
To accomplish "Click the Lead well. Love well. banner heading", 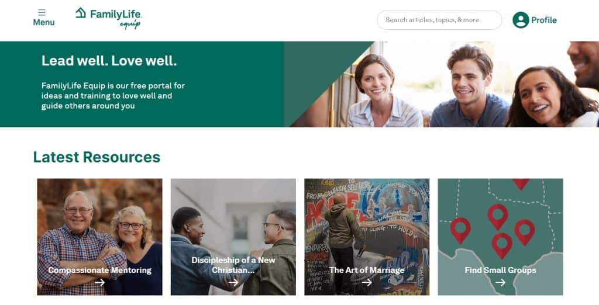I will pos(109,61).
